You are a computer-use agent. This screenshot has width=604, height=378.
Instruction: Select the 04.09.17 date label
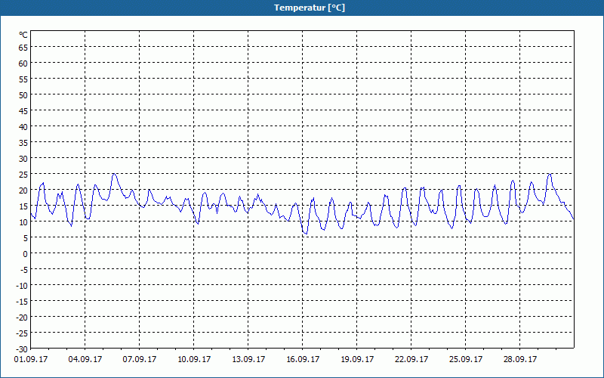coord(85,359)
